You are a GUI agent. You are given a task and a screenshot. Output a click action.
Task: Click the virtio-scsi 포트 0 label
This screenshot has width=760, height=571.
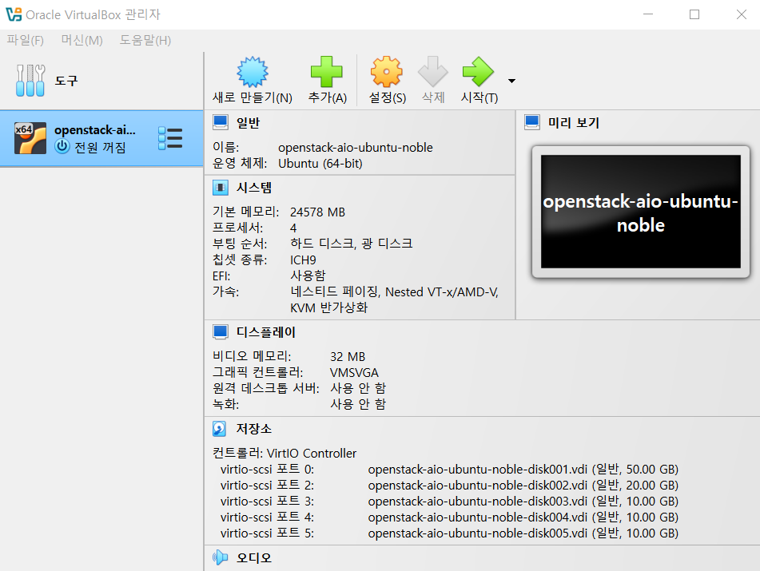coord(267,470)
